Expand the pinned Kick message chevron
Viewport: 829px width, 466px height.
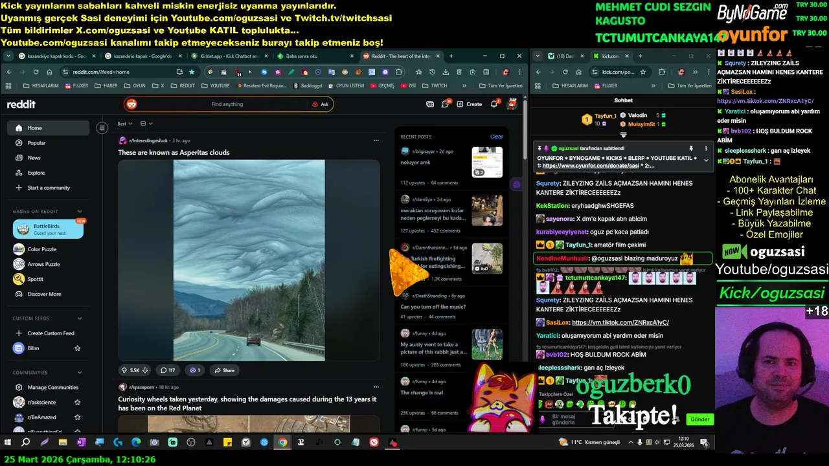(706, 160)
